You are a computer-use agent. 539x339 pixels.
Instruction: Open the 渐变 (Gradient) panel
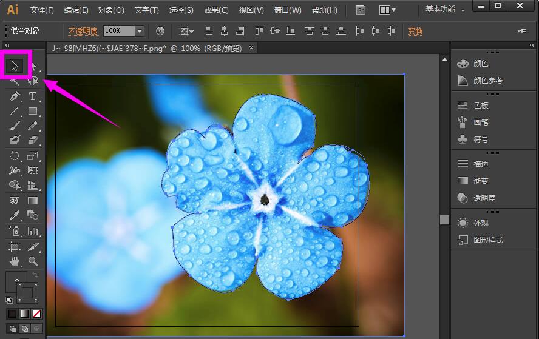click(481, 181)
